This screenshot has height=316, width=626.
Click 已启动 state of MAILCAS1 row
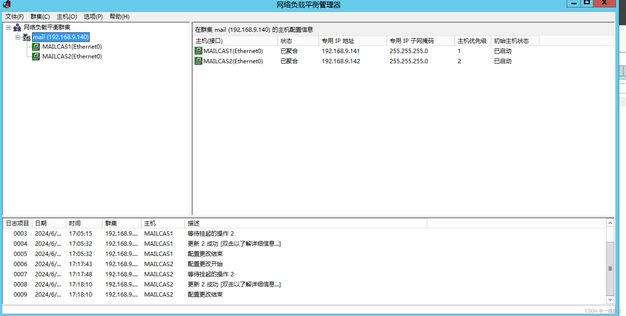pyautogui.click(x=502, y=51)
